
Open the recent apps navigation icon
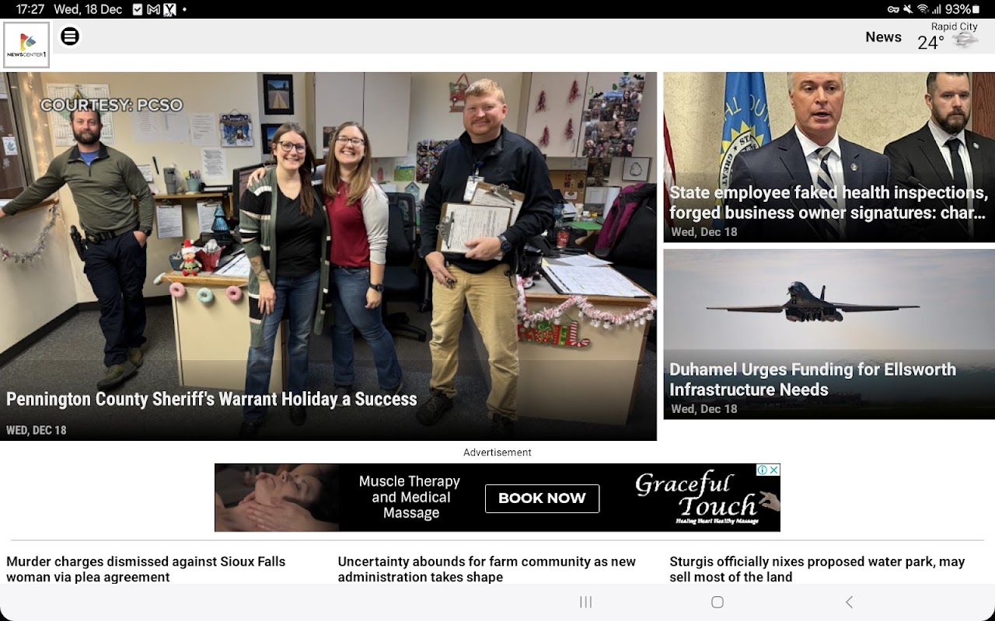(586, 602)
